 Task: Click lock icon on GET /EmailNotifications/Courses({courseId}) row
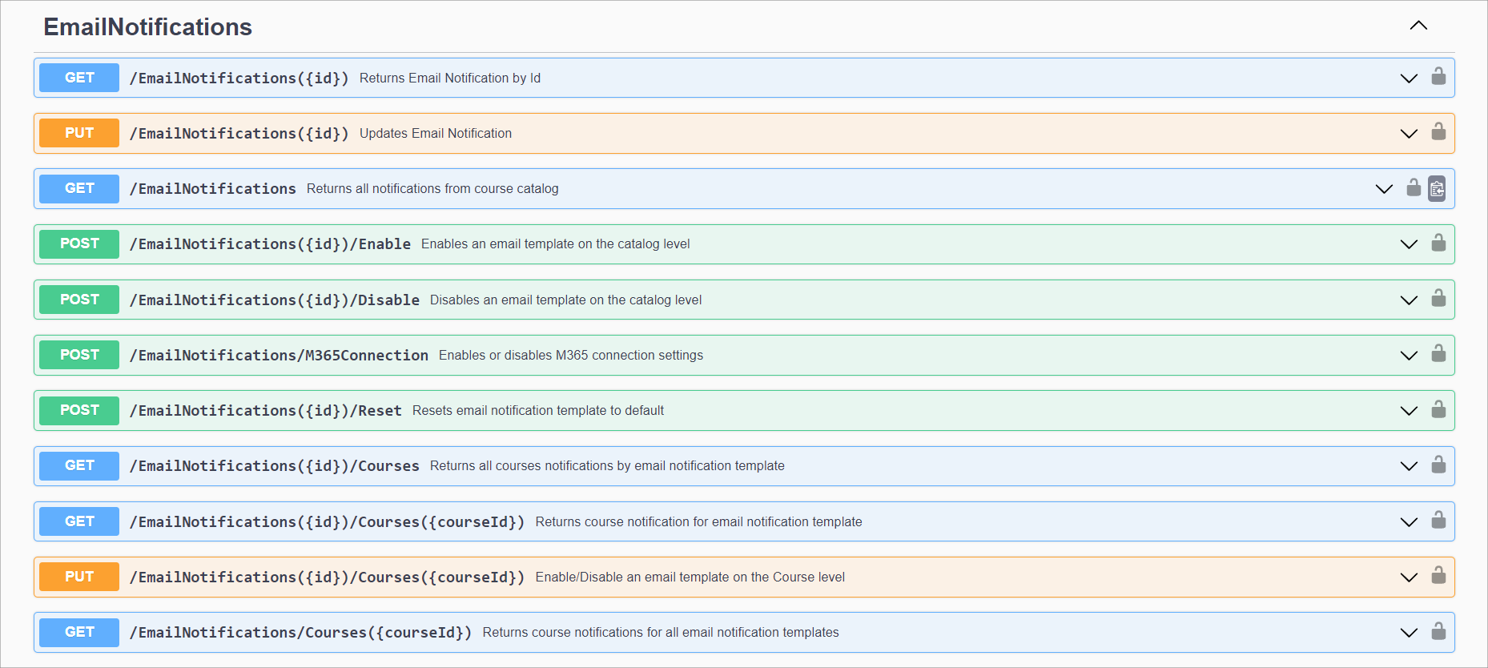tap(1438, 632)
